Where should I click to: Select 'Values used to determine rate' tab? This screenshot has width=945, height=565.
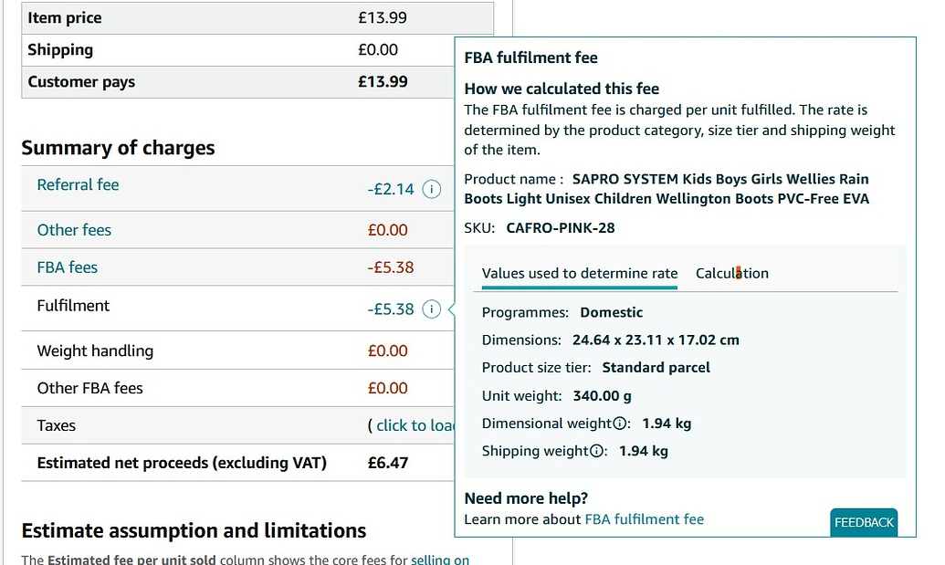pyautogui.click(x=579, y=274)
